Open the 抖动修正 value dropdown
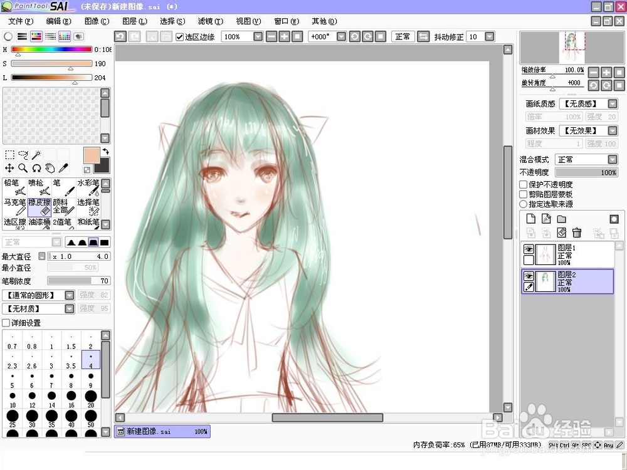 coord(490,37)
